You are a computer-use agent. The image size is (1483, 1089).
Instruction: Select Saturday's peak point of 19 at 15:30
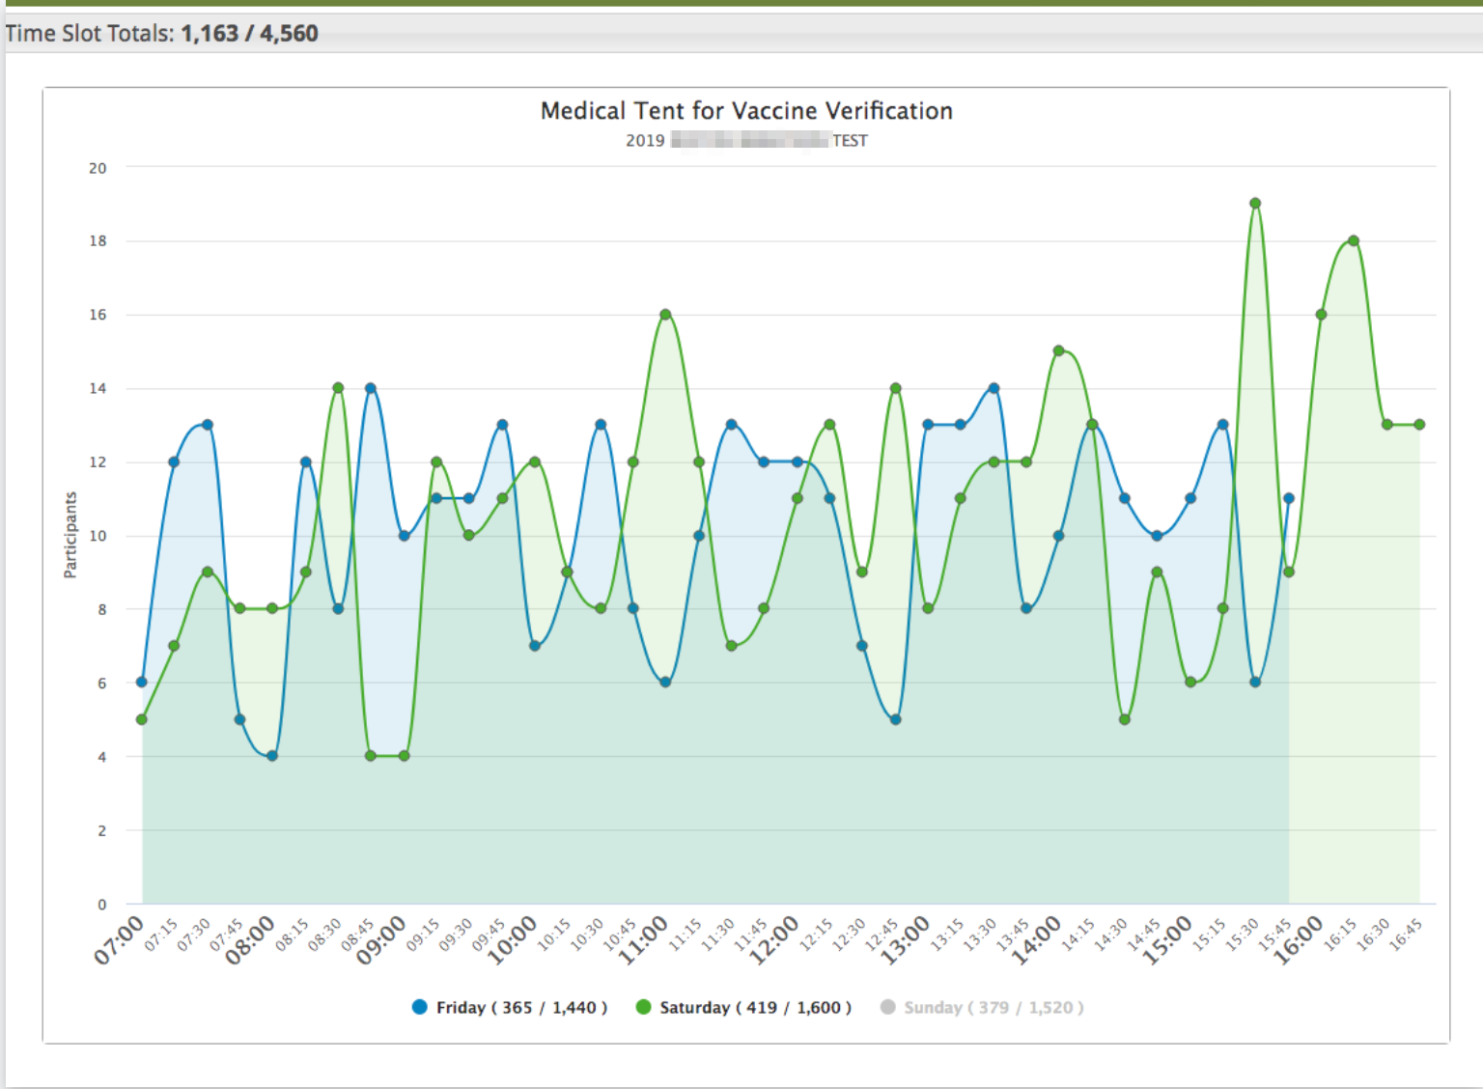[1255, 204]
